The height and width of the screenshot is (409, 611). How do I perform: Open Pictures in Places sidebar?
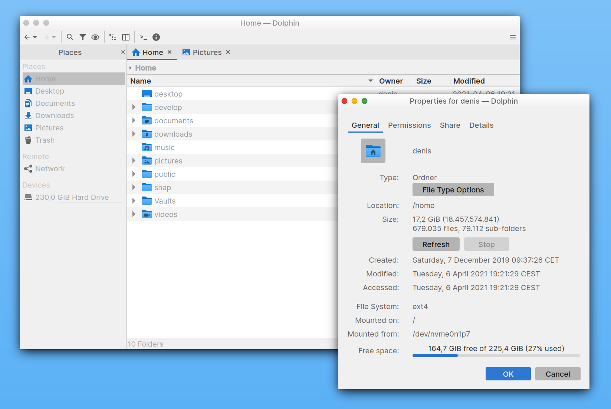tap(74, 128)
